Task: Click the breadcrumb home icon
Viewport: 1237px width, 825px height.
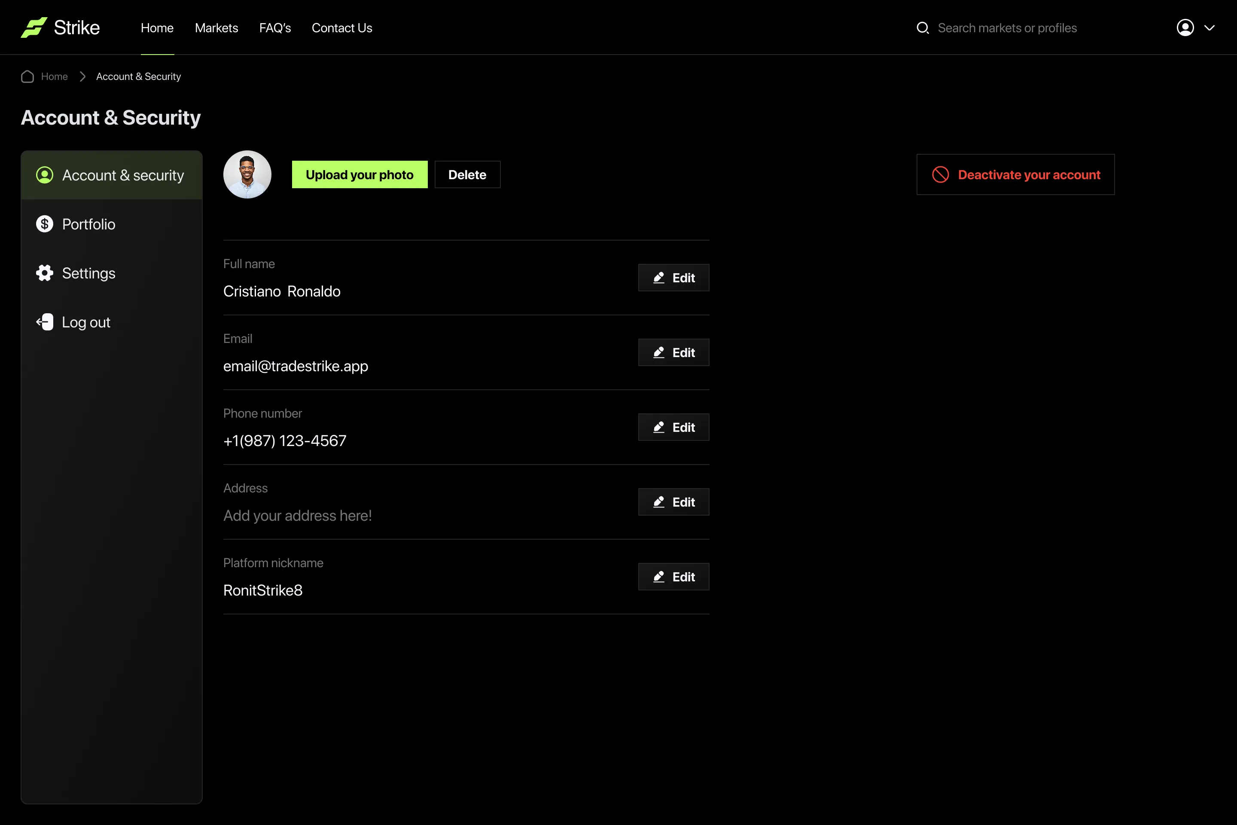Action: (27, 77)
